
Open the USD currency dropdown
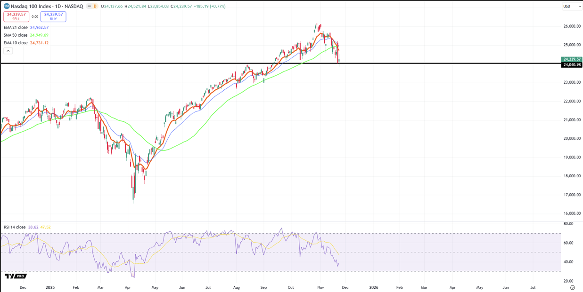click(x=572, y=6)
